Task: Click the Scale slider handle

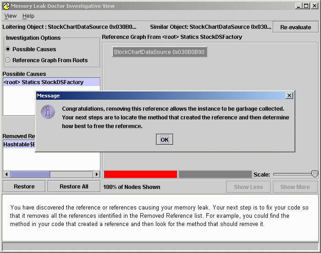Action: 315,174
